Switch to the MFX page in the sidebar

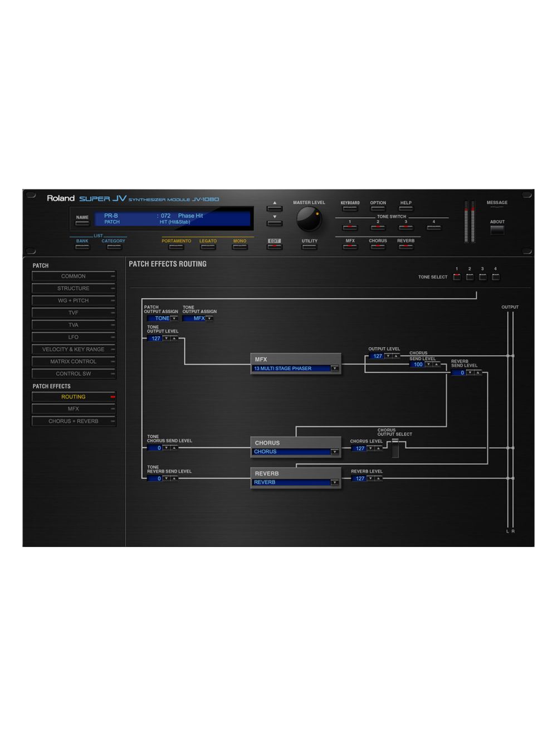click(x=73, y=409)
